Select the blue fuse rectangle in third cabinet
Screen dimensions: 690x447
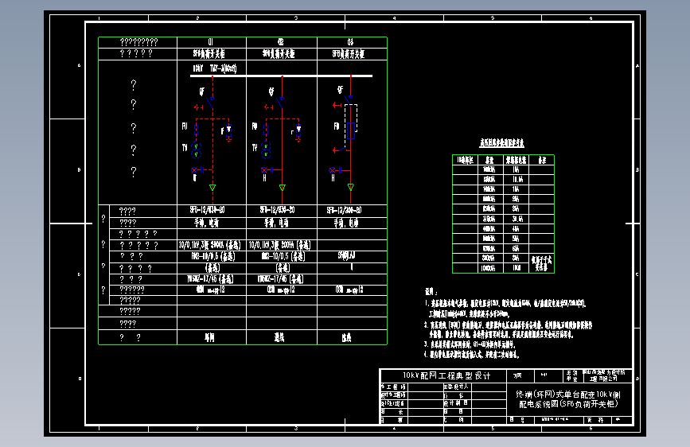[351, 130]
